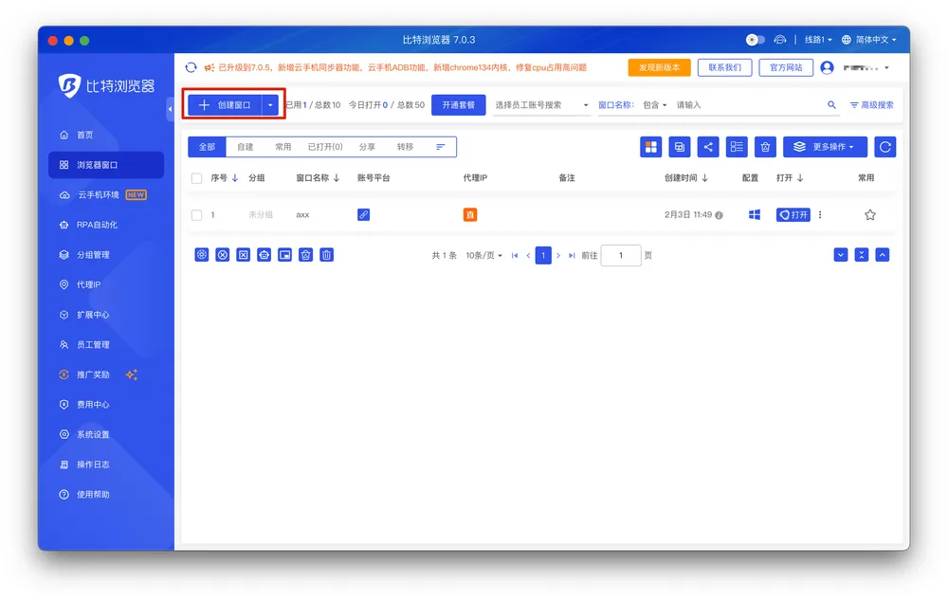Click the 开通套餐 button

(459, 105)
